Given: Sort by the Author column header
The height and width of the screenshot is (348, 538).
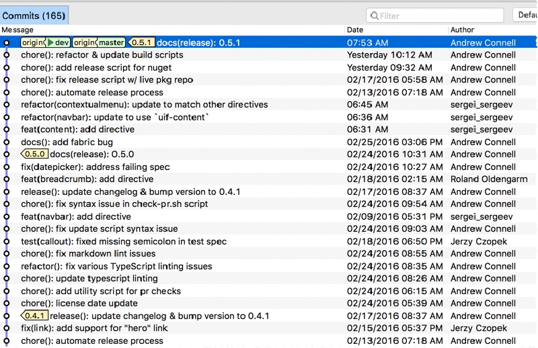Looking at the screenshot, I should (462, 30).
